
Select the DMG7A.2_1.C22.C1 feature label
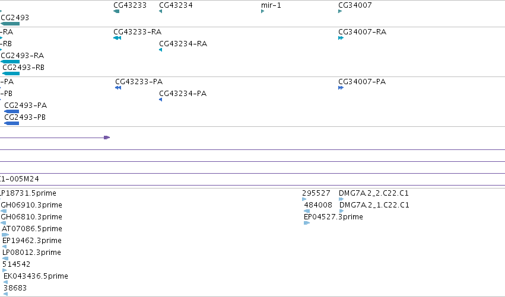(374, 205)
